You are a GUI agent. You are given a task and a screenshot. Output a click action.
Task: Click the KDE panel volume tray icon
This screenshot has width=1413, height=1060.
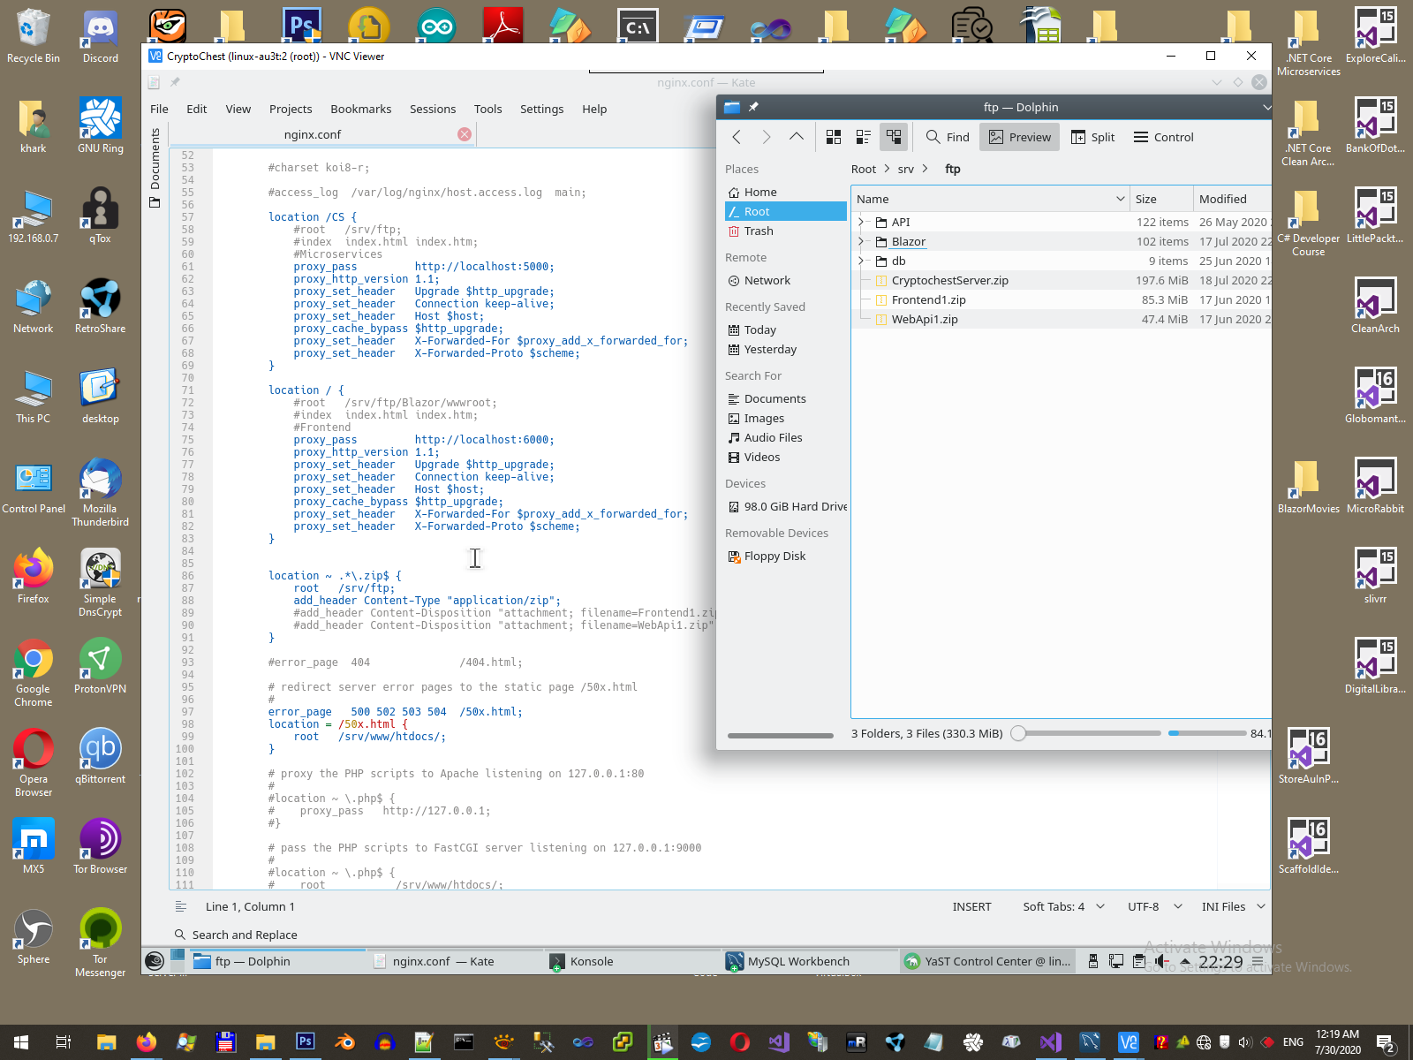[x=1161, y=961]
